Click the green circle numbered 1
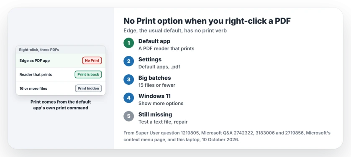Viewport: 351px width, 157px height. coord(129,43)
